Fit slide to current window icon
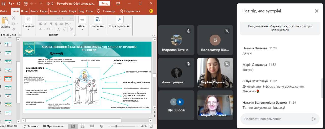 (151, 126)
